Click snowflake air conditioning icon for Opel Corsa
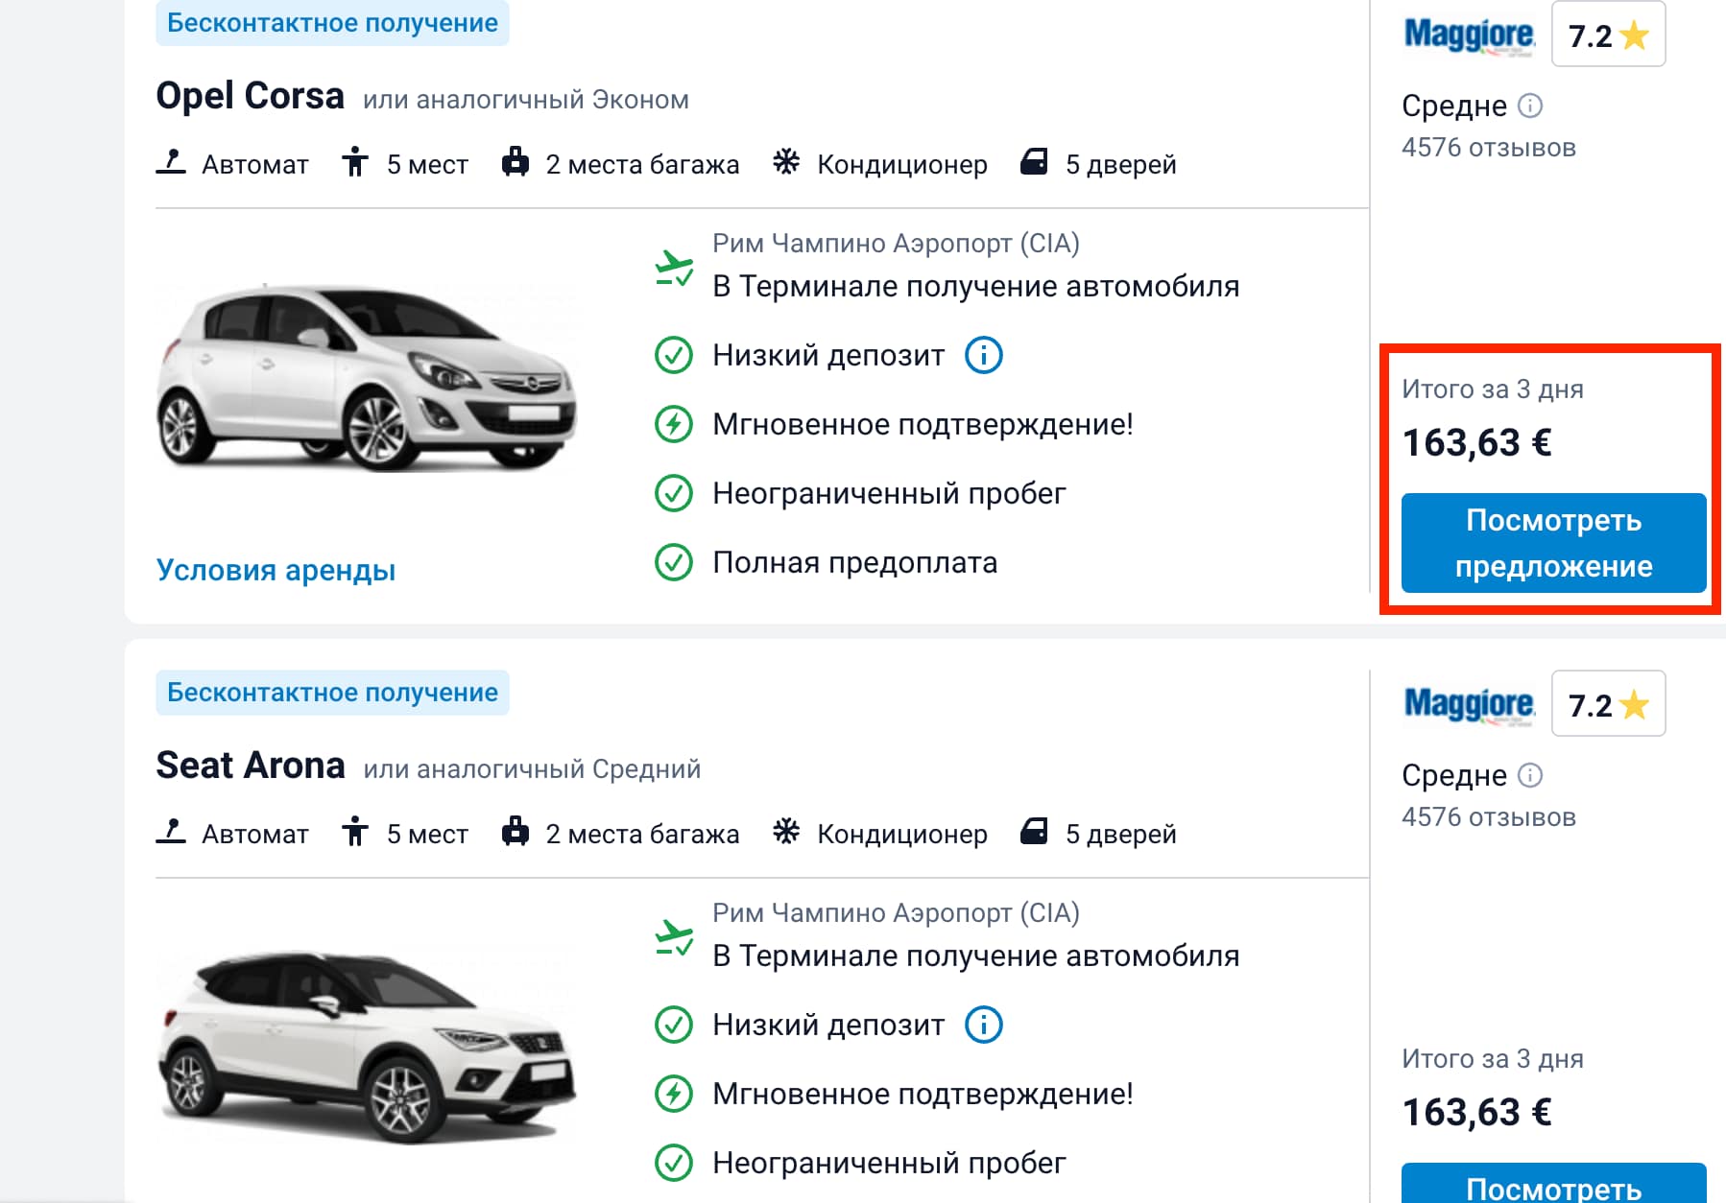Screen dimensions: 1726x1203 (786, 162)
